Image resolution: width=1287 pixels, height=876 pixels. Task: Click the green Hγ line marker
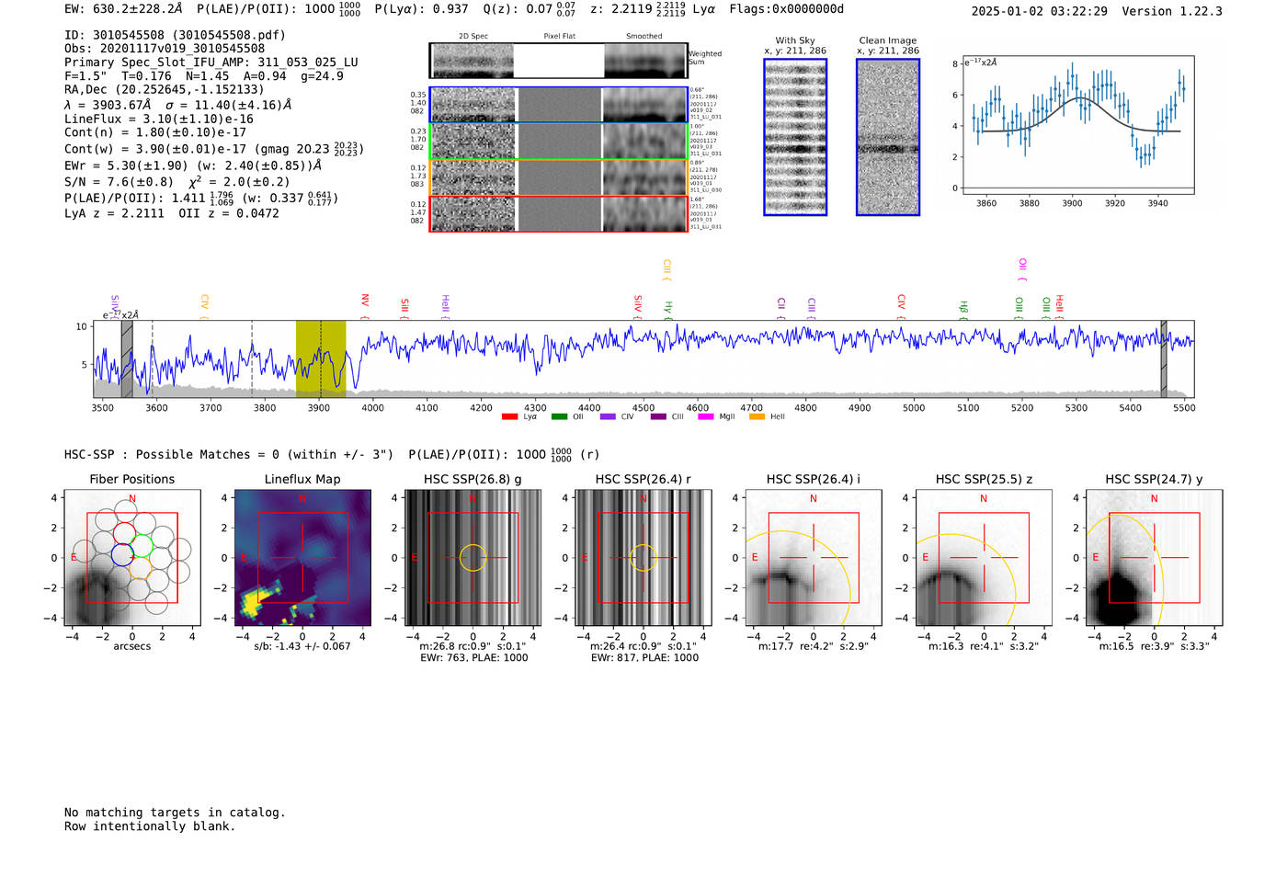[669, 310]
